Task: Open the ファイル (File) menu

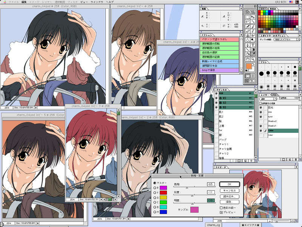Action: (x=14, y=2)
